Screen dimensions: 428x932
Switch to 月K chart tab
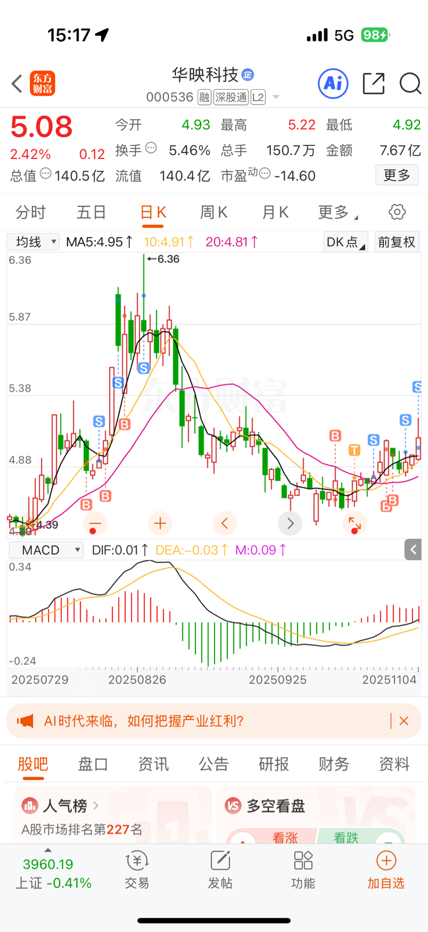pos(275,212)
